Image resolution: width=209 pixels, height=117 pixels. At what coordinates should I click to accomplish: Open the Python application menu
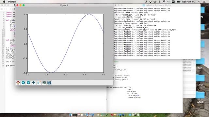[x=12, y=2]
